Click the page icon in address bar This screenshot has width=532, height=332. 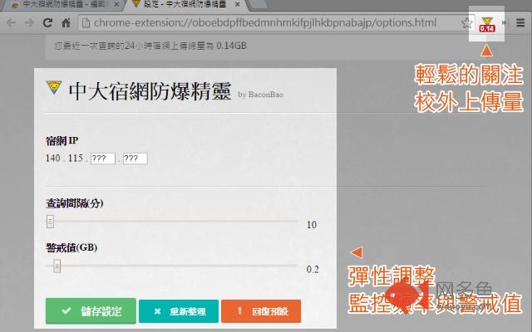[86, 22]
